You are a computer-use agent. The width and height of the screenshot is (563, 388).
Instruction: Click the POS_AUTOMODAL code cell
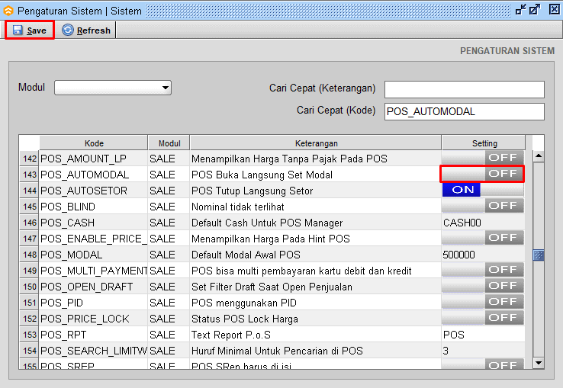coord(93,175)
